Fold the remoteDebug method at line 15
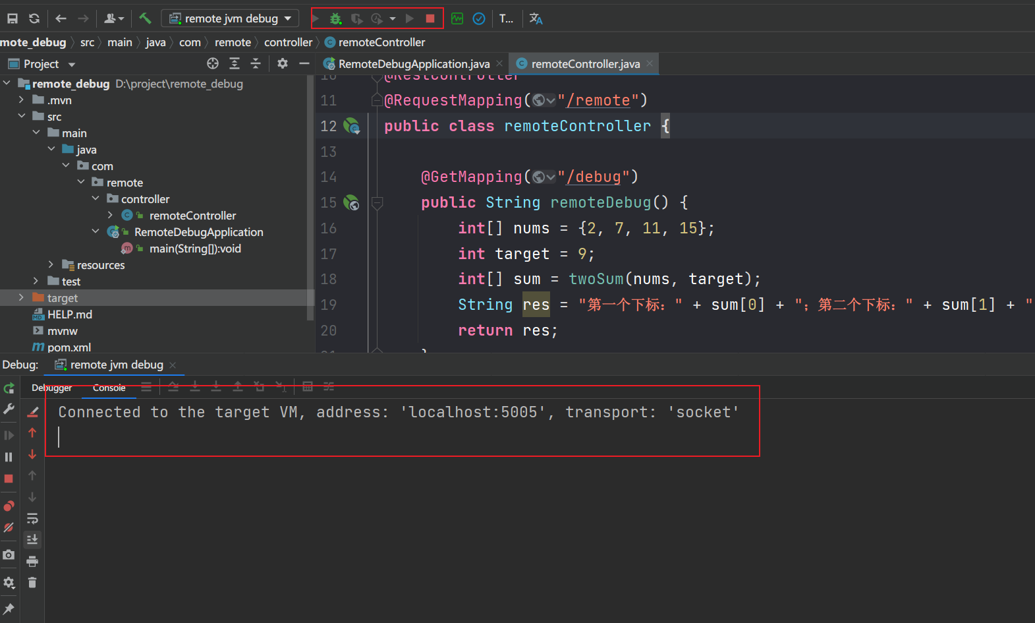Image resolution: width=1035 pixels, height=623 pixels. [378, 203]
